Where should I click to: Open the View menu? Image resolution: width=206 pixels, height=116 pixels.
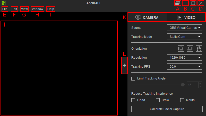coord(24,9)
